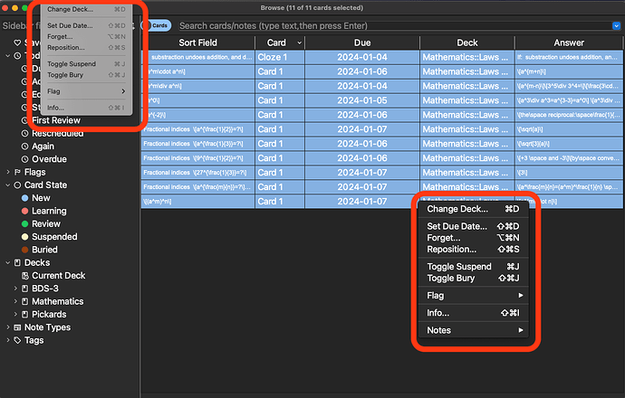Select the Buried card state filter
This screenshot has height=398, width=625.
(40, 250)
